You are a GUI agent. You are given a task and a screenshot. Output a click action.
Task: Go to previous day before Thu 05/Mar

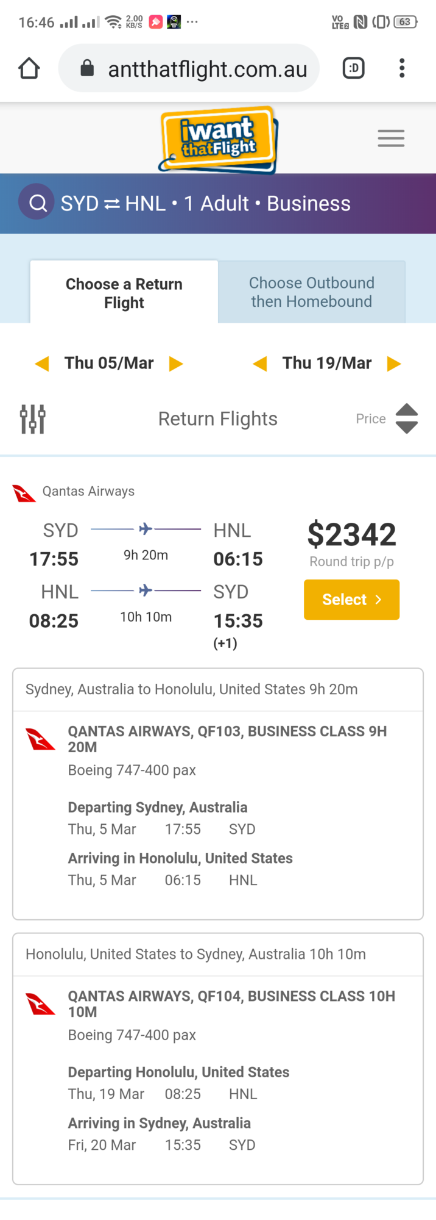(42, 364)
